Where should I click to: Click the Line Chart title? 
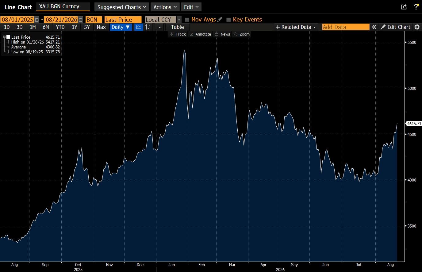tap(18, 7)
